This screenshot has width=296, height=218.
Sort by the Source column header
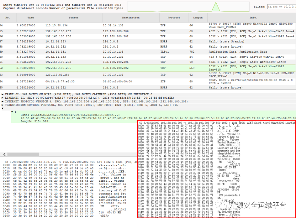pos(74,18)
